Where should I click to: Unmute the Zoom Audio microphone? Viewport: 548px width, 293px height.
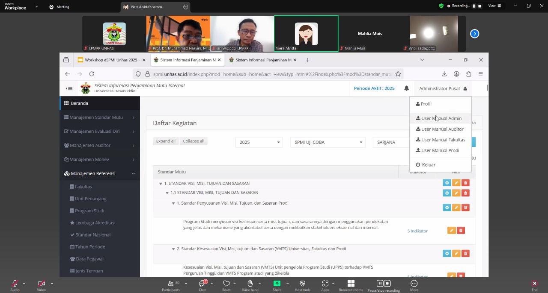click(15, 284)
